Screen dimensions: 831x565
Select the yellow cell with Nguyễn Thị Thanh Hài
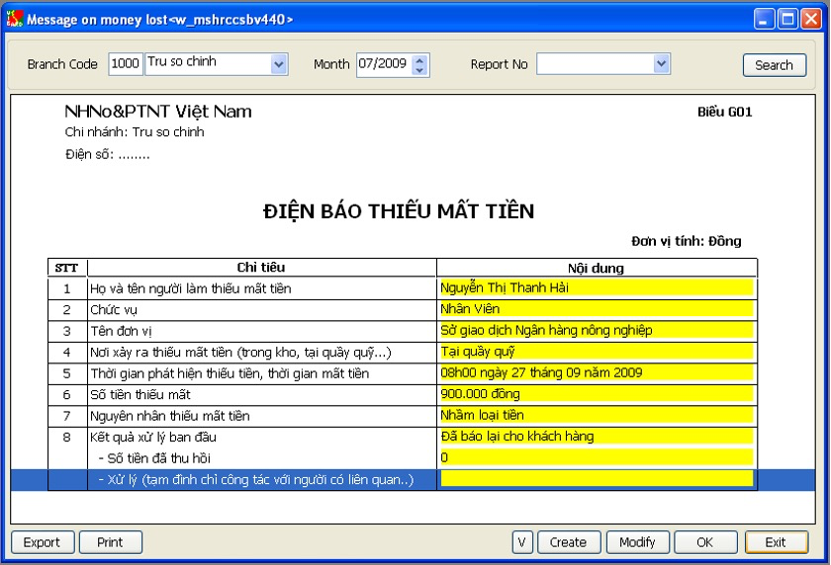point(597,287)
